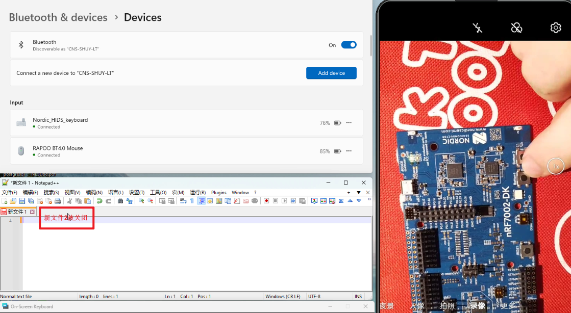This screenshot has width=571, height=313.
Task: Open camera settings gear icon
Action: tap(556, 28)
